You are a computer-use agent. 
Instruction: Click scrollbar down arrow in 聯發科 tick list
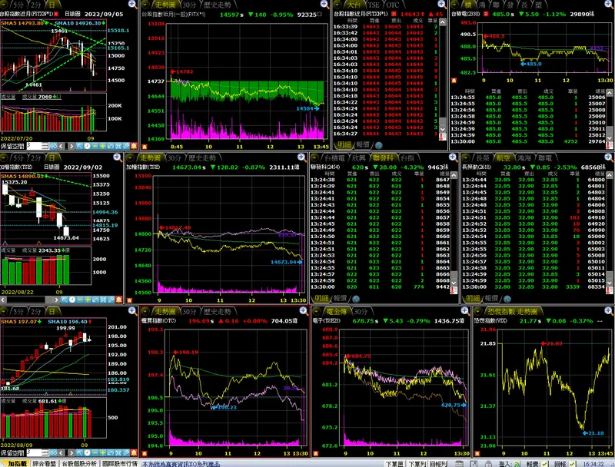tap(454, 283)
